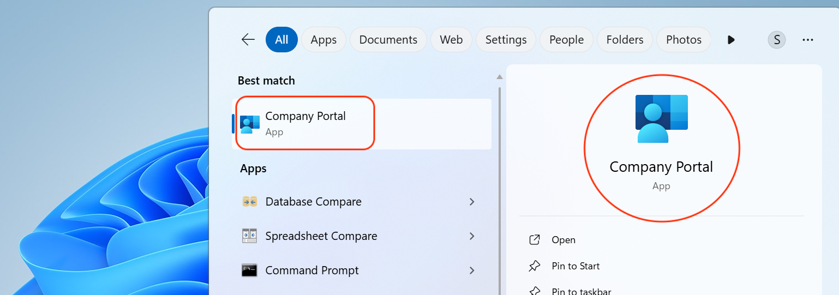The height and width of the screenshot is (295, 839).
Task: Switch to the Apps filter tab
Action: tap(323, 40)
